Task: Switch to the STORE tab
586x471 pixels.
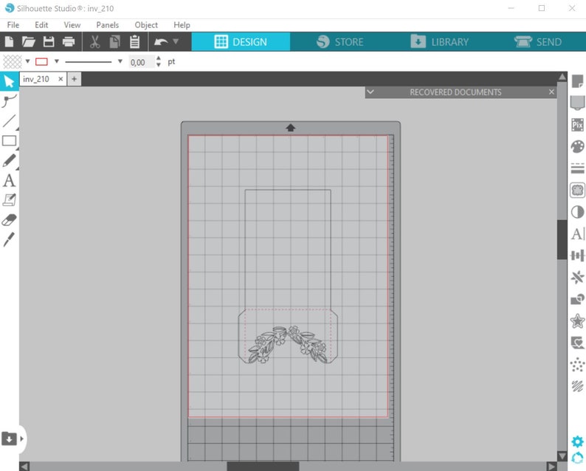Action: pyautogui.click(x=339, y=41)
